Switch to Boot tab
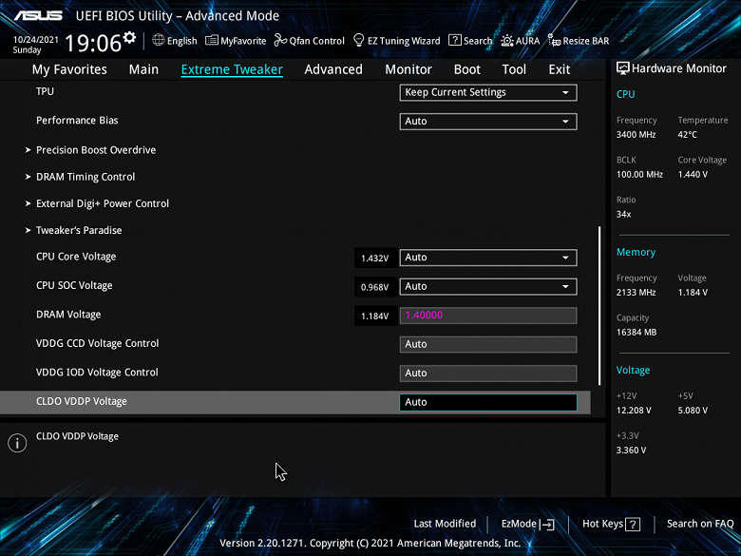The height and width of the screenshot is (556, 741). click(467, 69)
